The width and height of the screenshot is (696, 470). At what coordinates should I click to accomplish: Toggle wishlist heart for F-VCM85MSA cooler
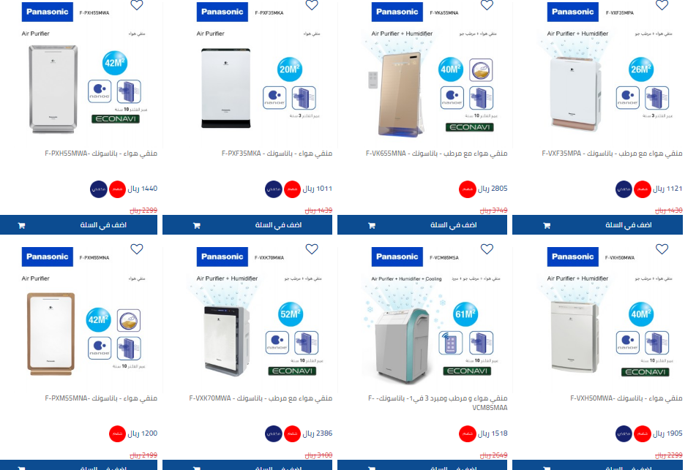tap(487, 249)
